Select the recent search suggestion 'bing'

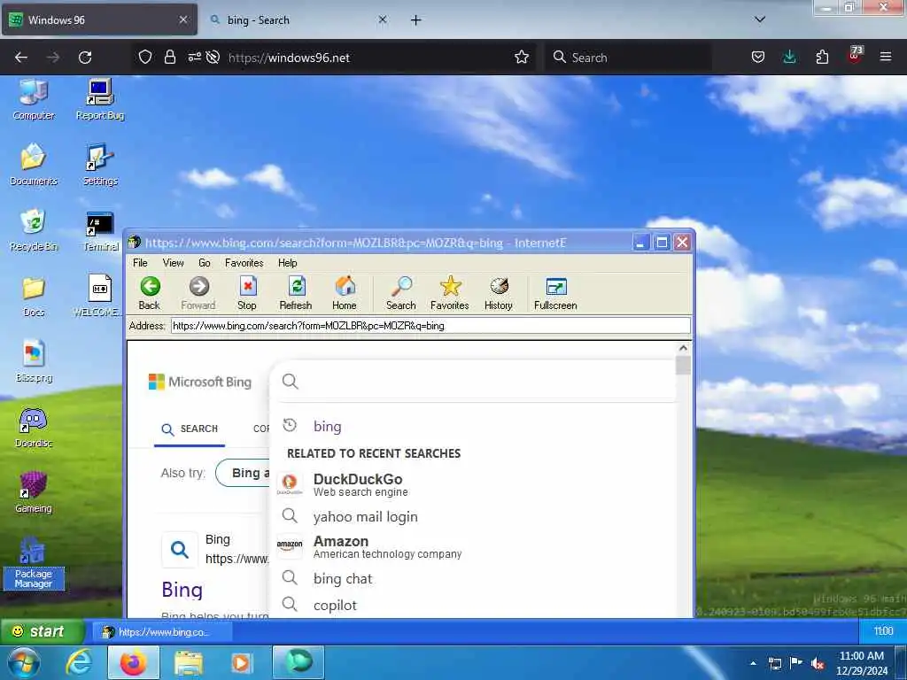(x=328, y=426)
